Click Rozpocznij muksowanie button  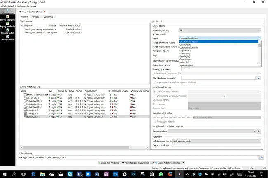pos(138,163)
